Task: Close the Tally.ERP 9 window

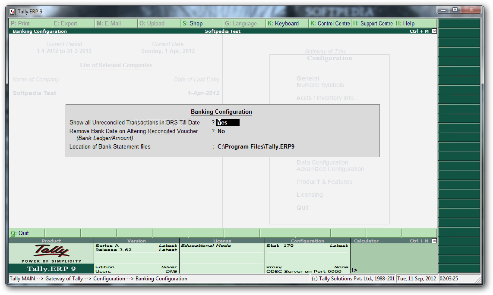Action: click(471, 10)
